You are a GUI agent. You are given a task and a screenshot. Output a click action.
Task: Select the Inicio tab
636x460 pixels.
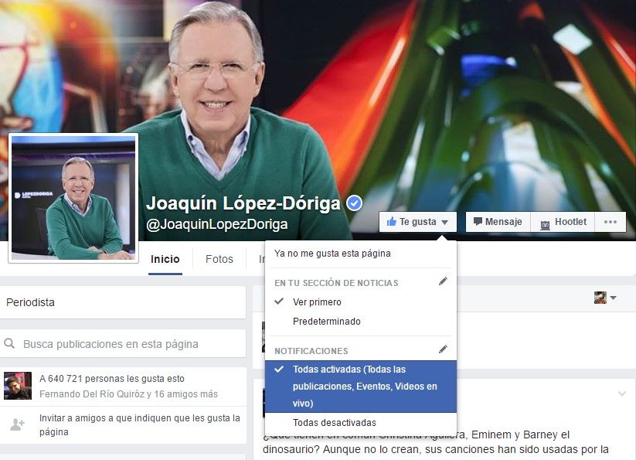[x=165, y=260]
